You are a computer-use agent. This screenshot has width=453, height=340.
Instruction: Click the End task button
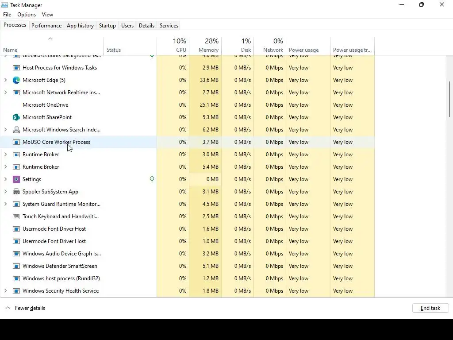coord(430,308)
